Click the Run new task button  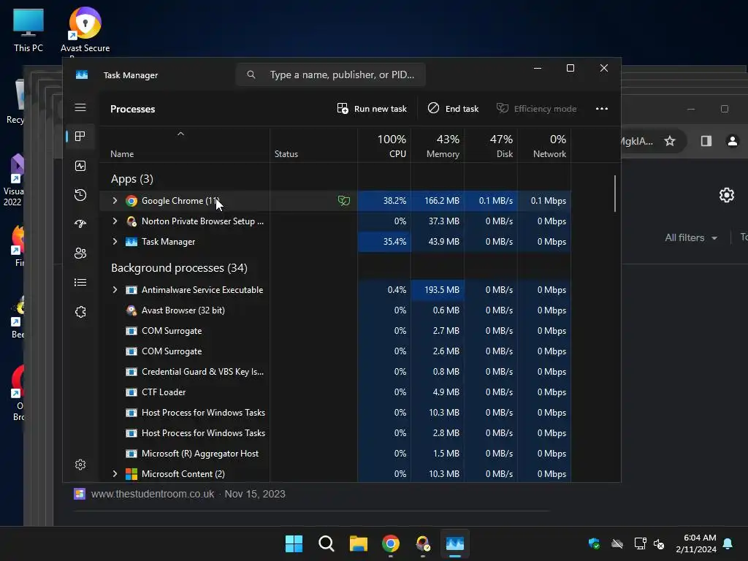coord(372,109)
